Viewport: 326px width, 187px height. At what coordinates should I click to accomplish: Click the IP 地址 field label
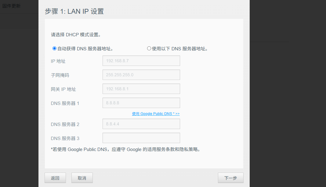click(x=58, y=61)
